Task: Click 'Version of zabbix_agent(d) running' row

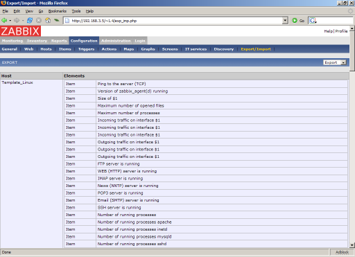Action: point(206,91)
